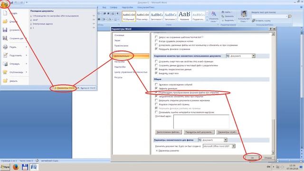The height and width of the screenshot is (171, 304).
Task: Click the sort icon in the ribbon
Action: tap(113, 14)
